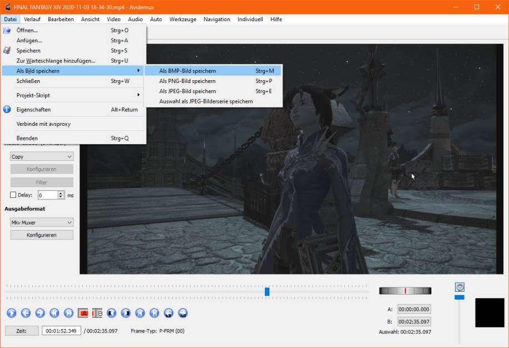Click Konfigurieren under Ausgabeformat
Image resolution: width=509 pixels, height=348 pixels.
[x=42, y=235]
